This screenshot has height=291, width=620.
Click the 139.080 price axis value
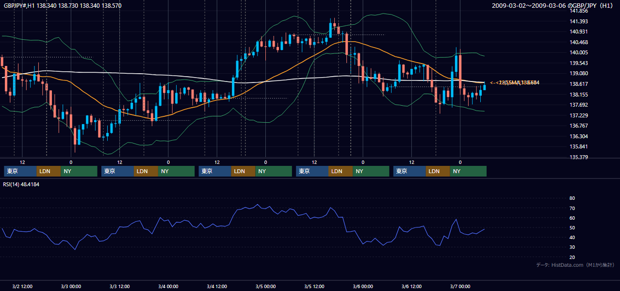coord(579,73)
